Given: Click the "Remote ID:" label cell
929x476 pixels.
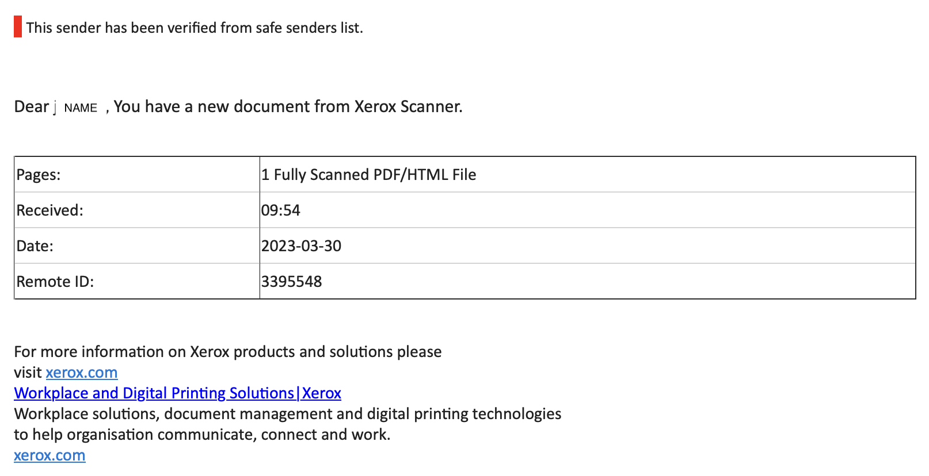Looking at the screenshot, I should coord(55,282).
